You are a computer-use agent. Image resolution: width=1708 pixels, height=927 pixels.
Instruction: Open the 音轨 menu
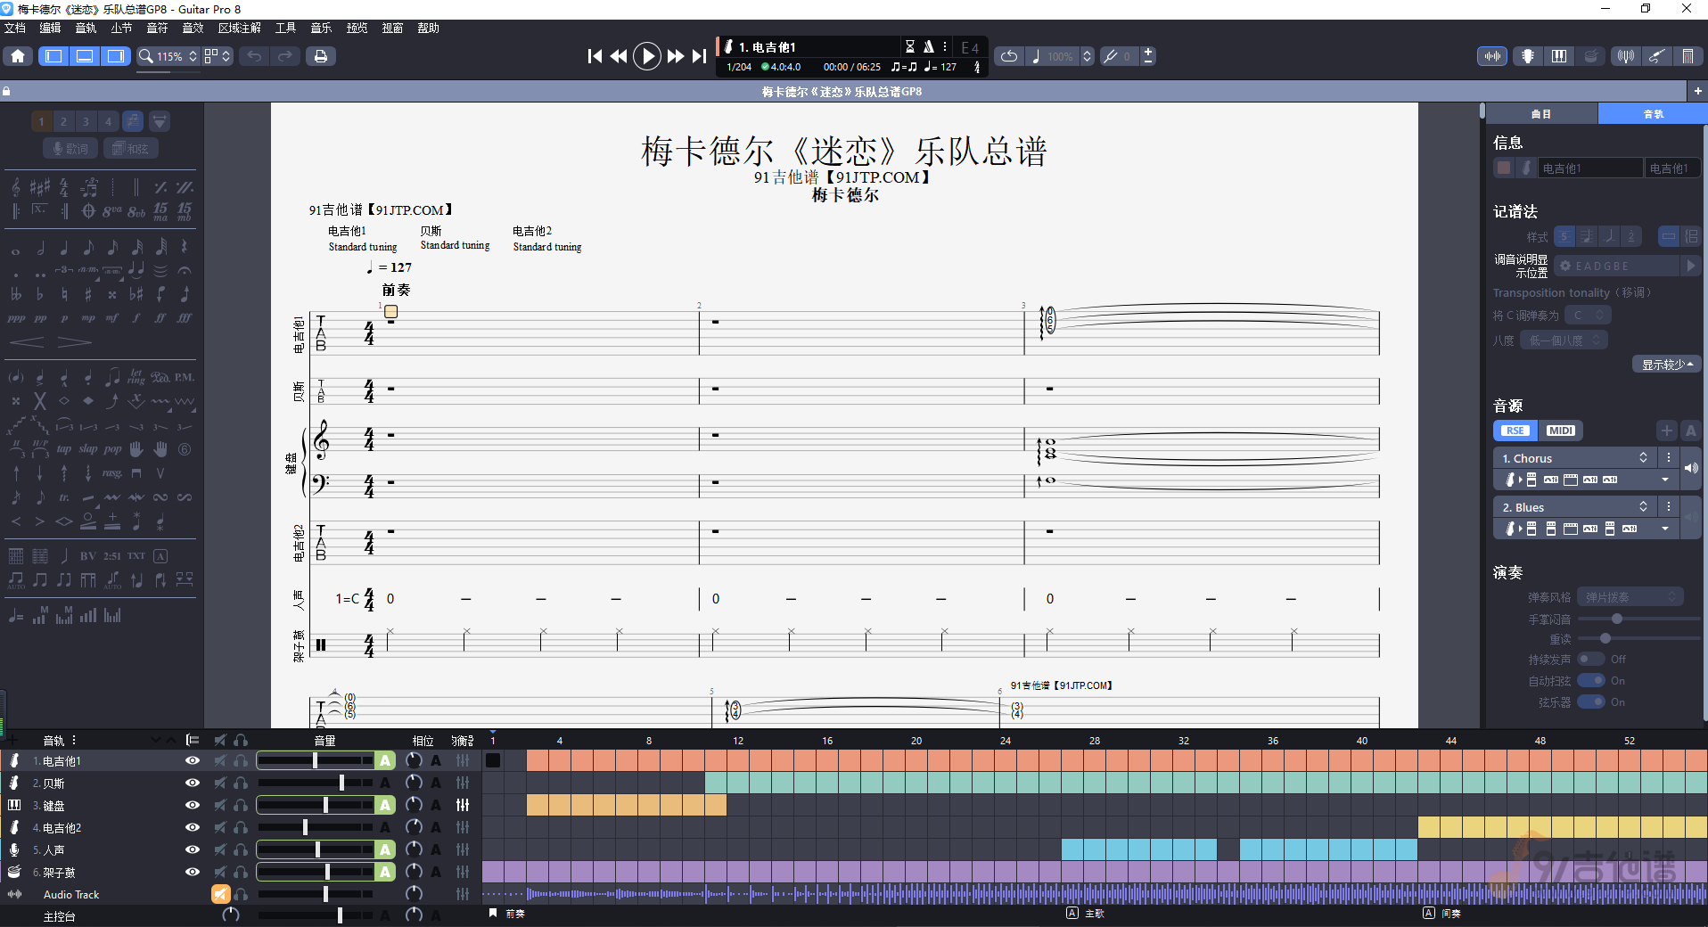[86, 28]
